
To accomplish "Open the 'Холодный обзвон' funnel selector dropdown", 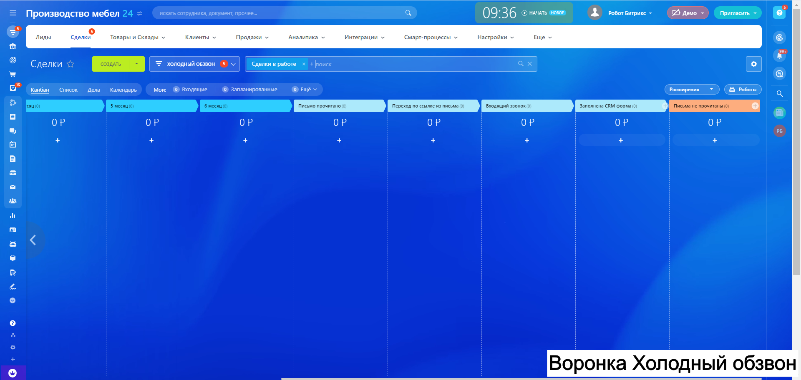I will tap(194, 64).
